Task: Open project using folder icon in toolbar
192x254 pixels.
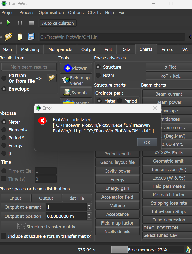Action: click(x=8, y=37)
